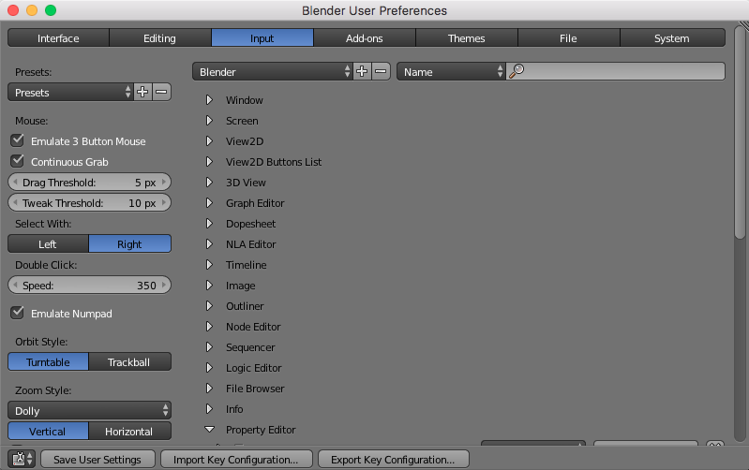Expand the File Browser keymap section
This screenshot has height=470, width=749.
pyautogui.click(x=209, y=389)
